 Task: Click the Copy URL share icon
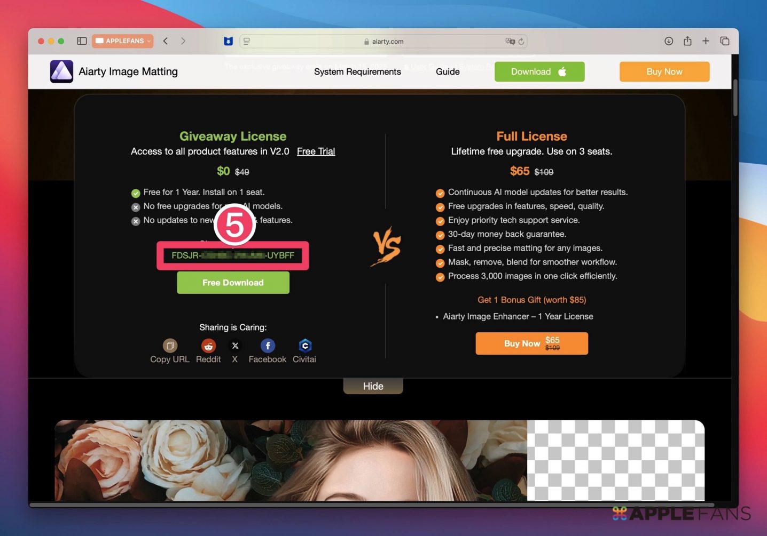click(170, 346)
